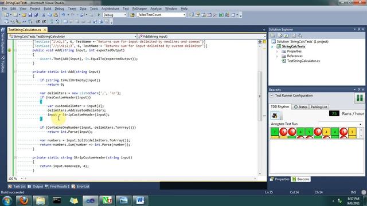Collapse the StripCustomHeader method outline
The width and height of the screenshot is (367, 206).
[x=15, y=158]
